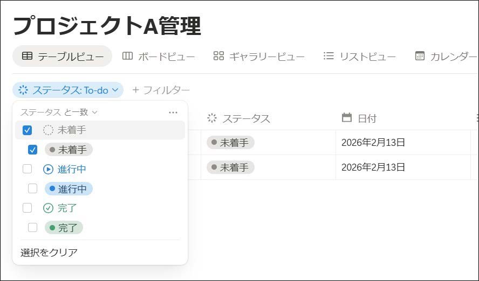Check the 進行中 group checkbox

[28, 169]
